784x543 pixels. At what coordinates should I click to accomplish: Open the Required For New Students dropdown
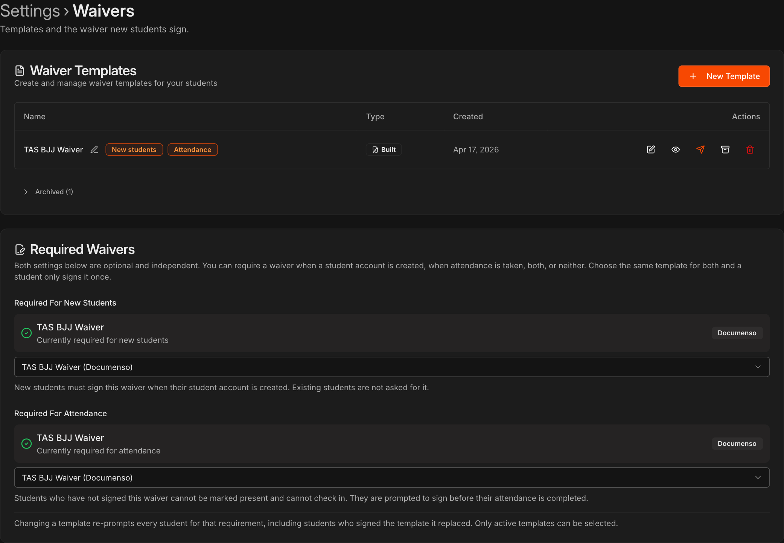click(x=392, y=367)
